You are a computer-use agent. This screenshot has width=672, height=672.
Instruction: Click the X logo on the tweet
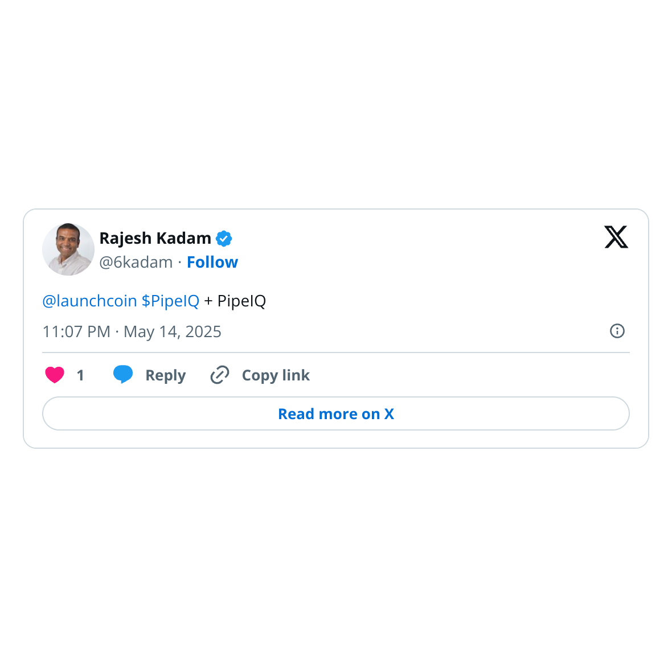pos(616,237)
